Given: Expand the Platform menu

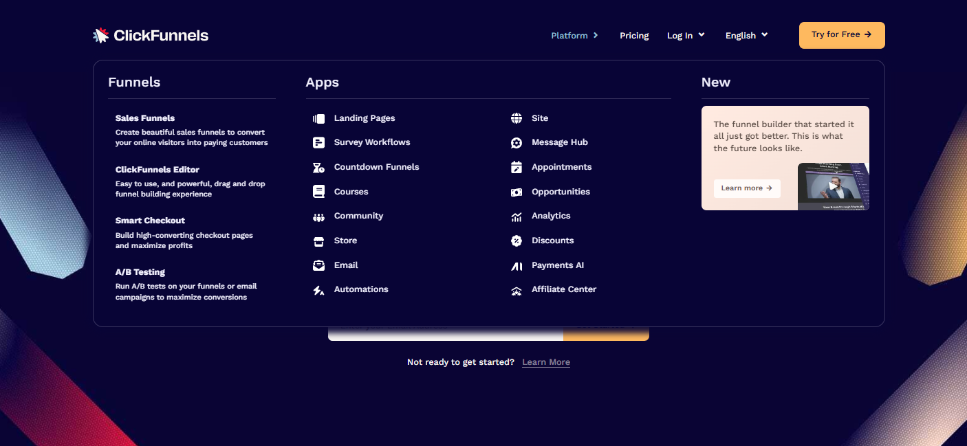Looking at the screenshot, I should [575, 35].
